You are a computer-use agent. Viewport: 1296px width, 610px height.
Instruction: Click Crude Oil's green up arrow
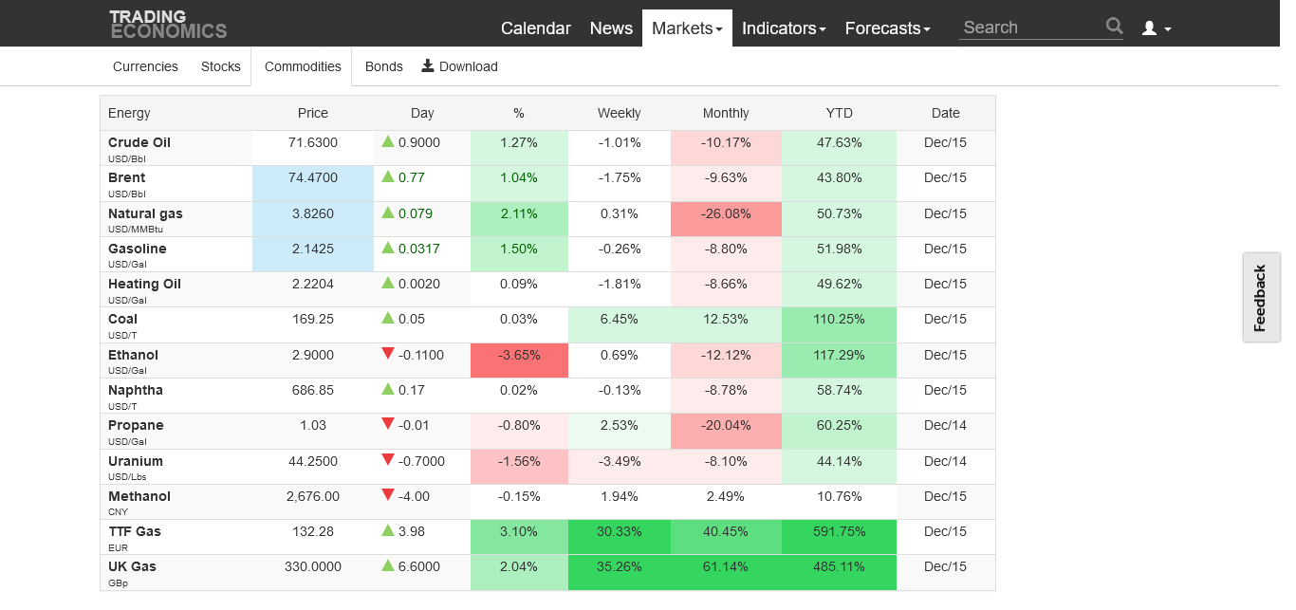click(388, 141)
